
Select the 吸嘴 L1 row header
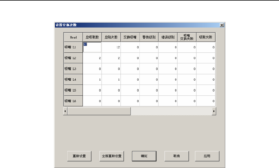click(x=73, y=47)
